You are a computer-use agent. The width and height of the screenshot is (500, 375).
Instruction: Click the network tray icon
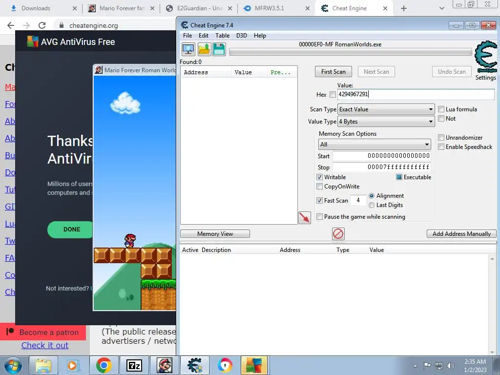pyautogui.click(x=439, y=366)
